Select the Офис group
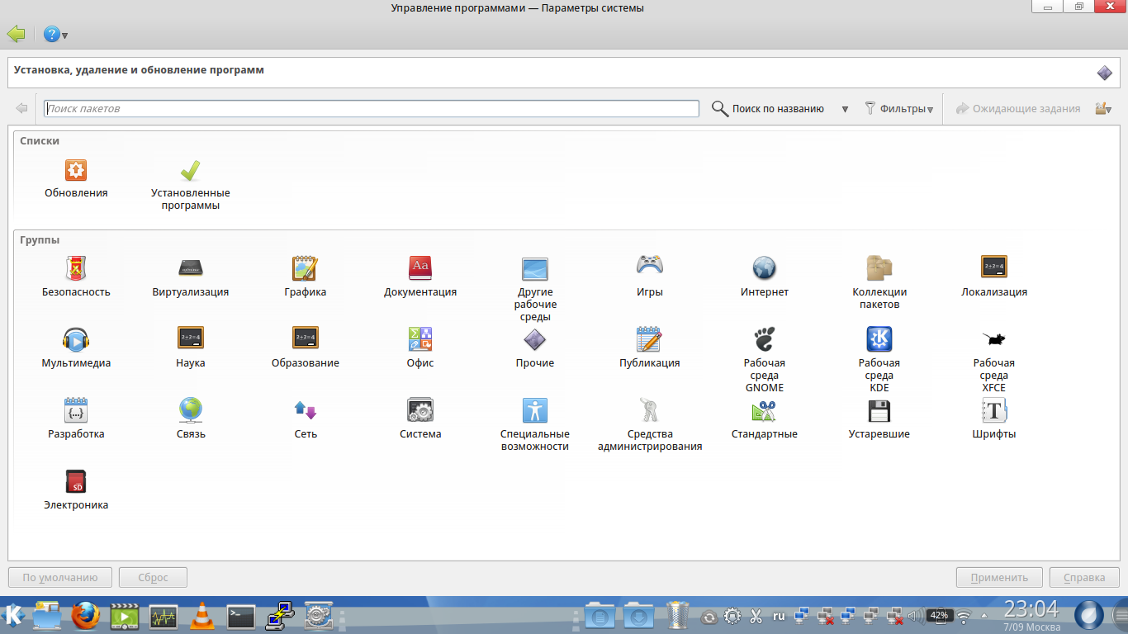Image resolution: width=1128 pixels, height=634 pixels. (420, 348)
